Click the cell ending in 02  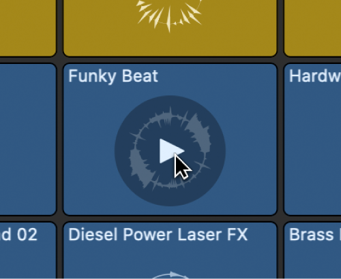point(28,250)
